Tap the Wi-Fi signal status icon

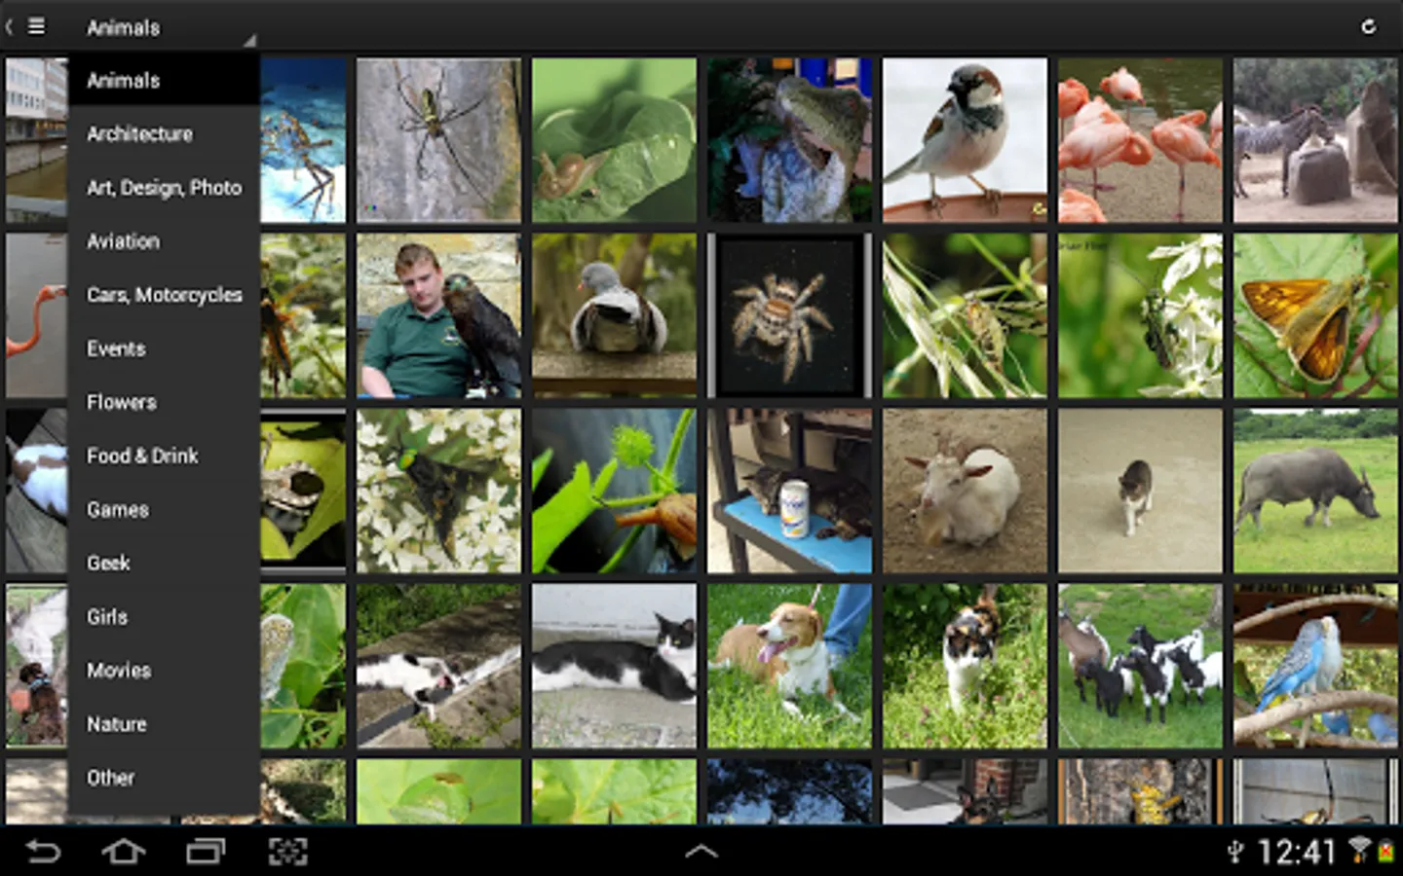coord(1358,850)
